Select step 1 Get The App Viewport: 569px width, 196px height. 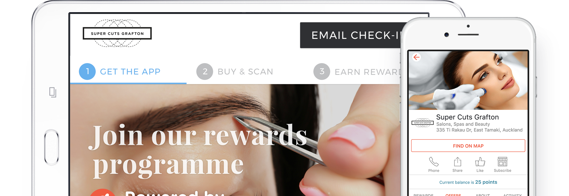tap(120, 72)
